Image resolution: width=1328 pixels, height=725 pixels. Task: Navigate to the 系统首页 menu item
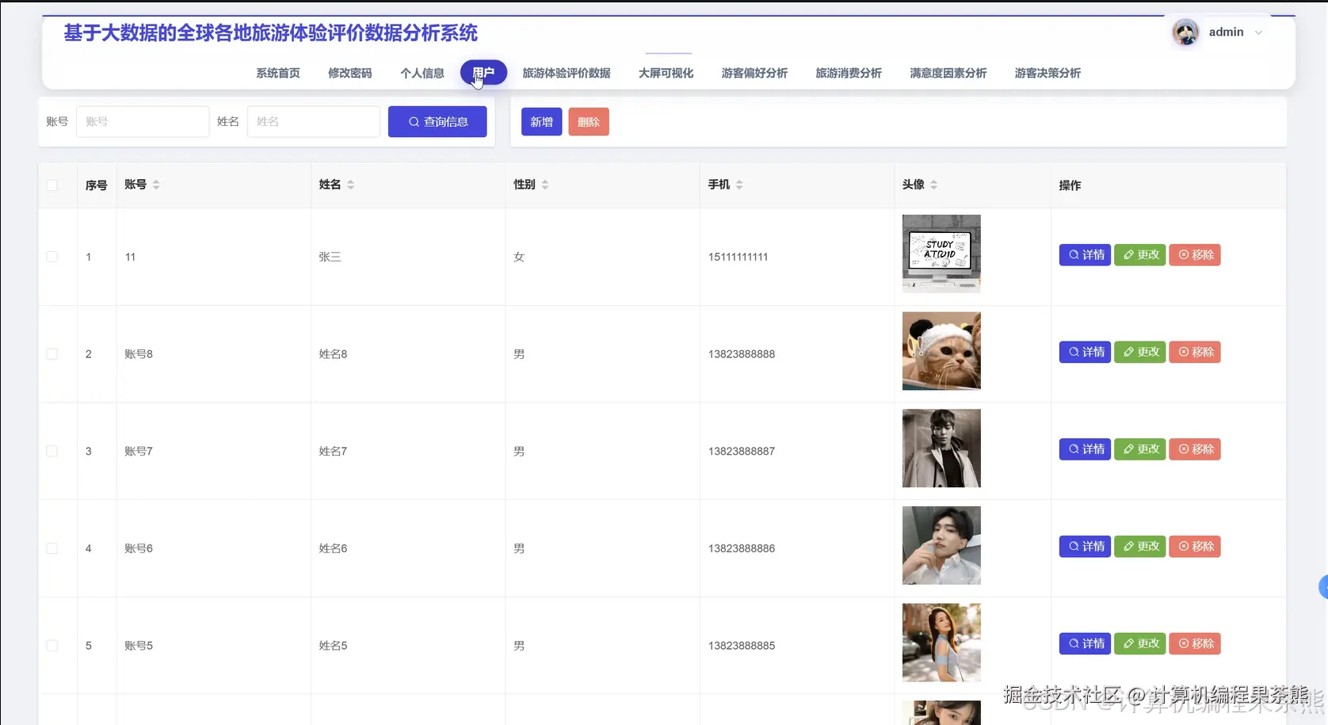(277, 73)
